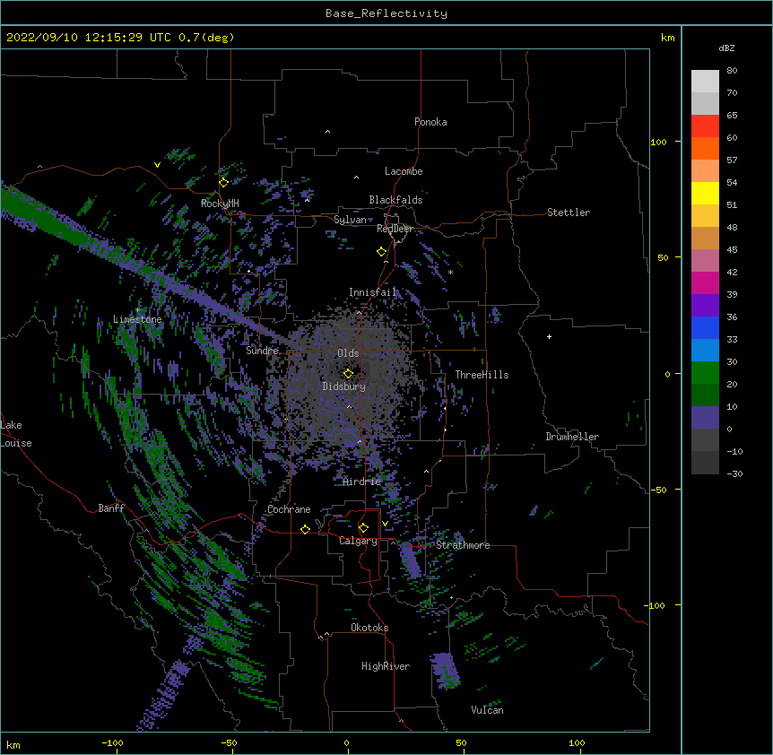Select the white caret marker left of Lacombe
The height and width of the screenshot is (755, 773).
(x=356, y=178)
